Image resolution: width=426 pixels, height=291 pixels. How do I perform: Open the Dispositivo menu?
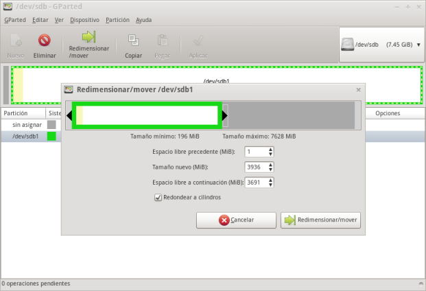click(84, 20)
